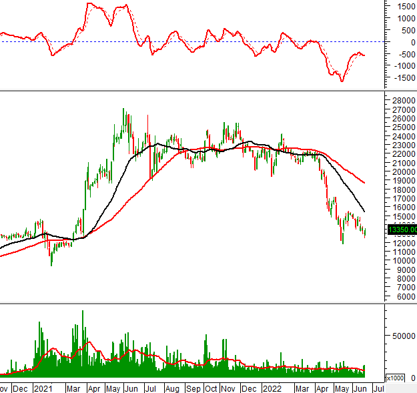Click the right end of the red moving average on the price chart
This screenshot has height=393, width=417.
pyautogui.click(x=364, y=182)
